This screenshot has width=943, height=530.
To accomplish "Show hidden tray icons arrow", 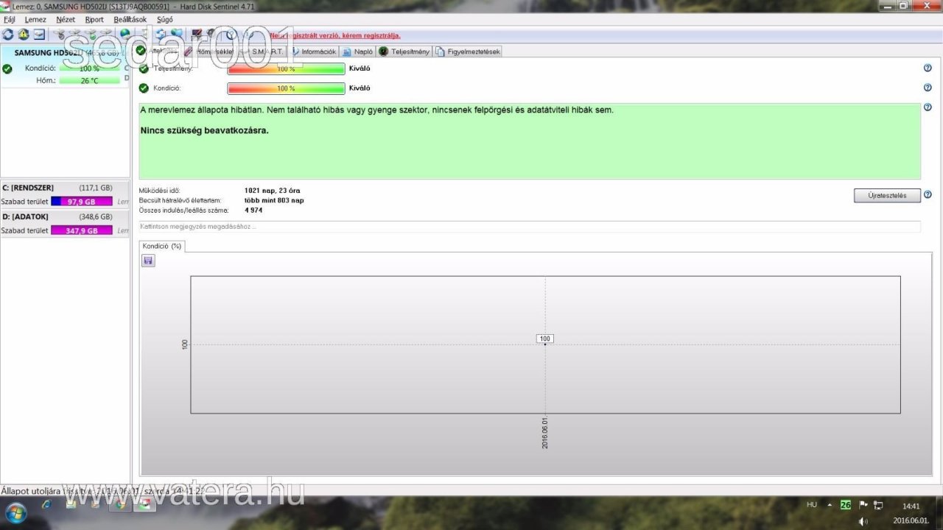I will pyautogui.click(x=830, y=506).
